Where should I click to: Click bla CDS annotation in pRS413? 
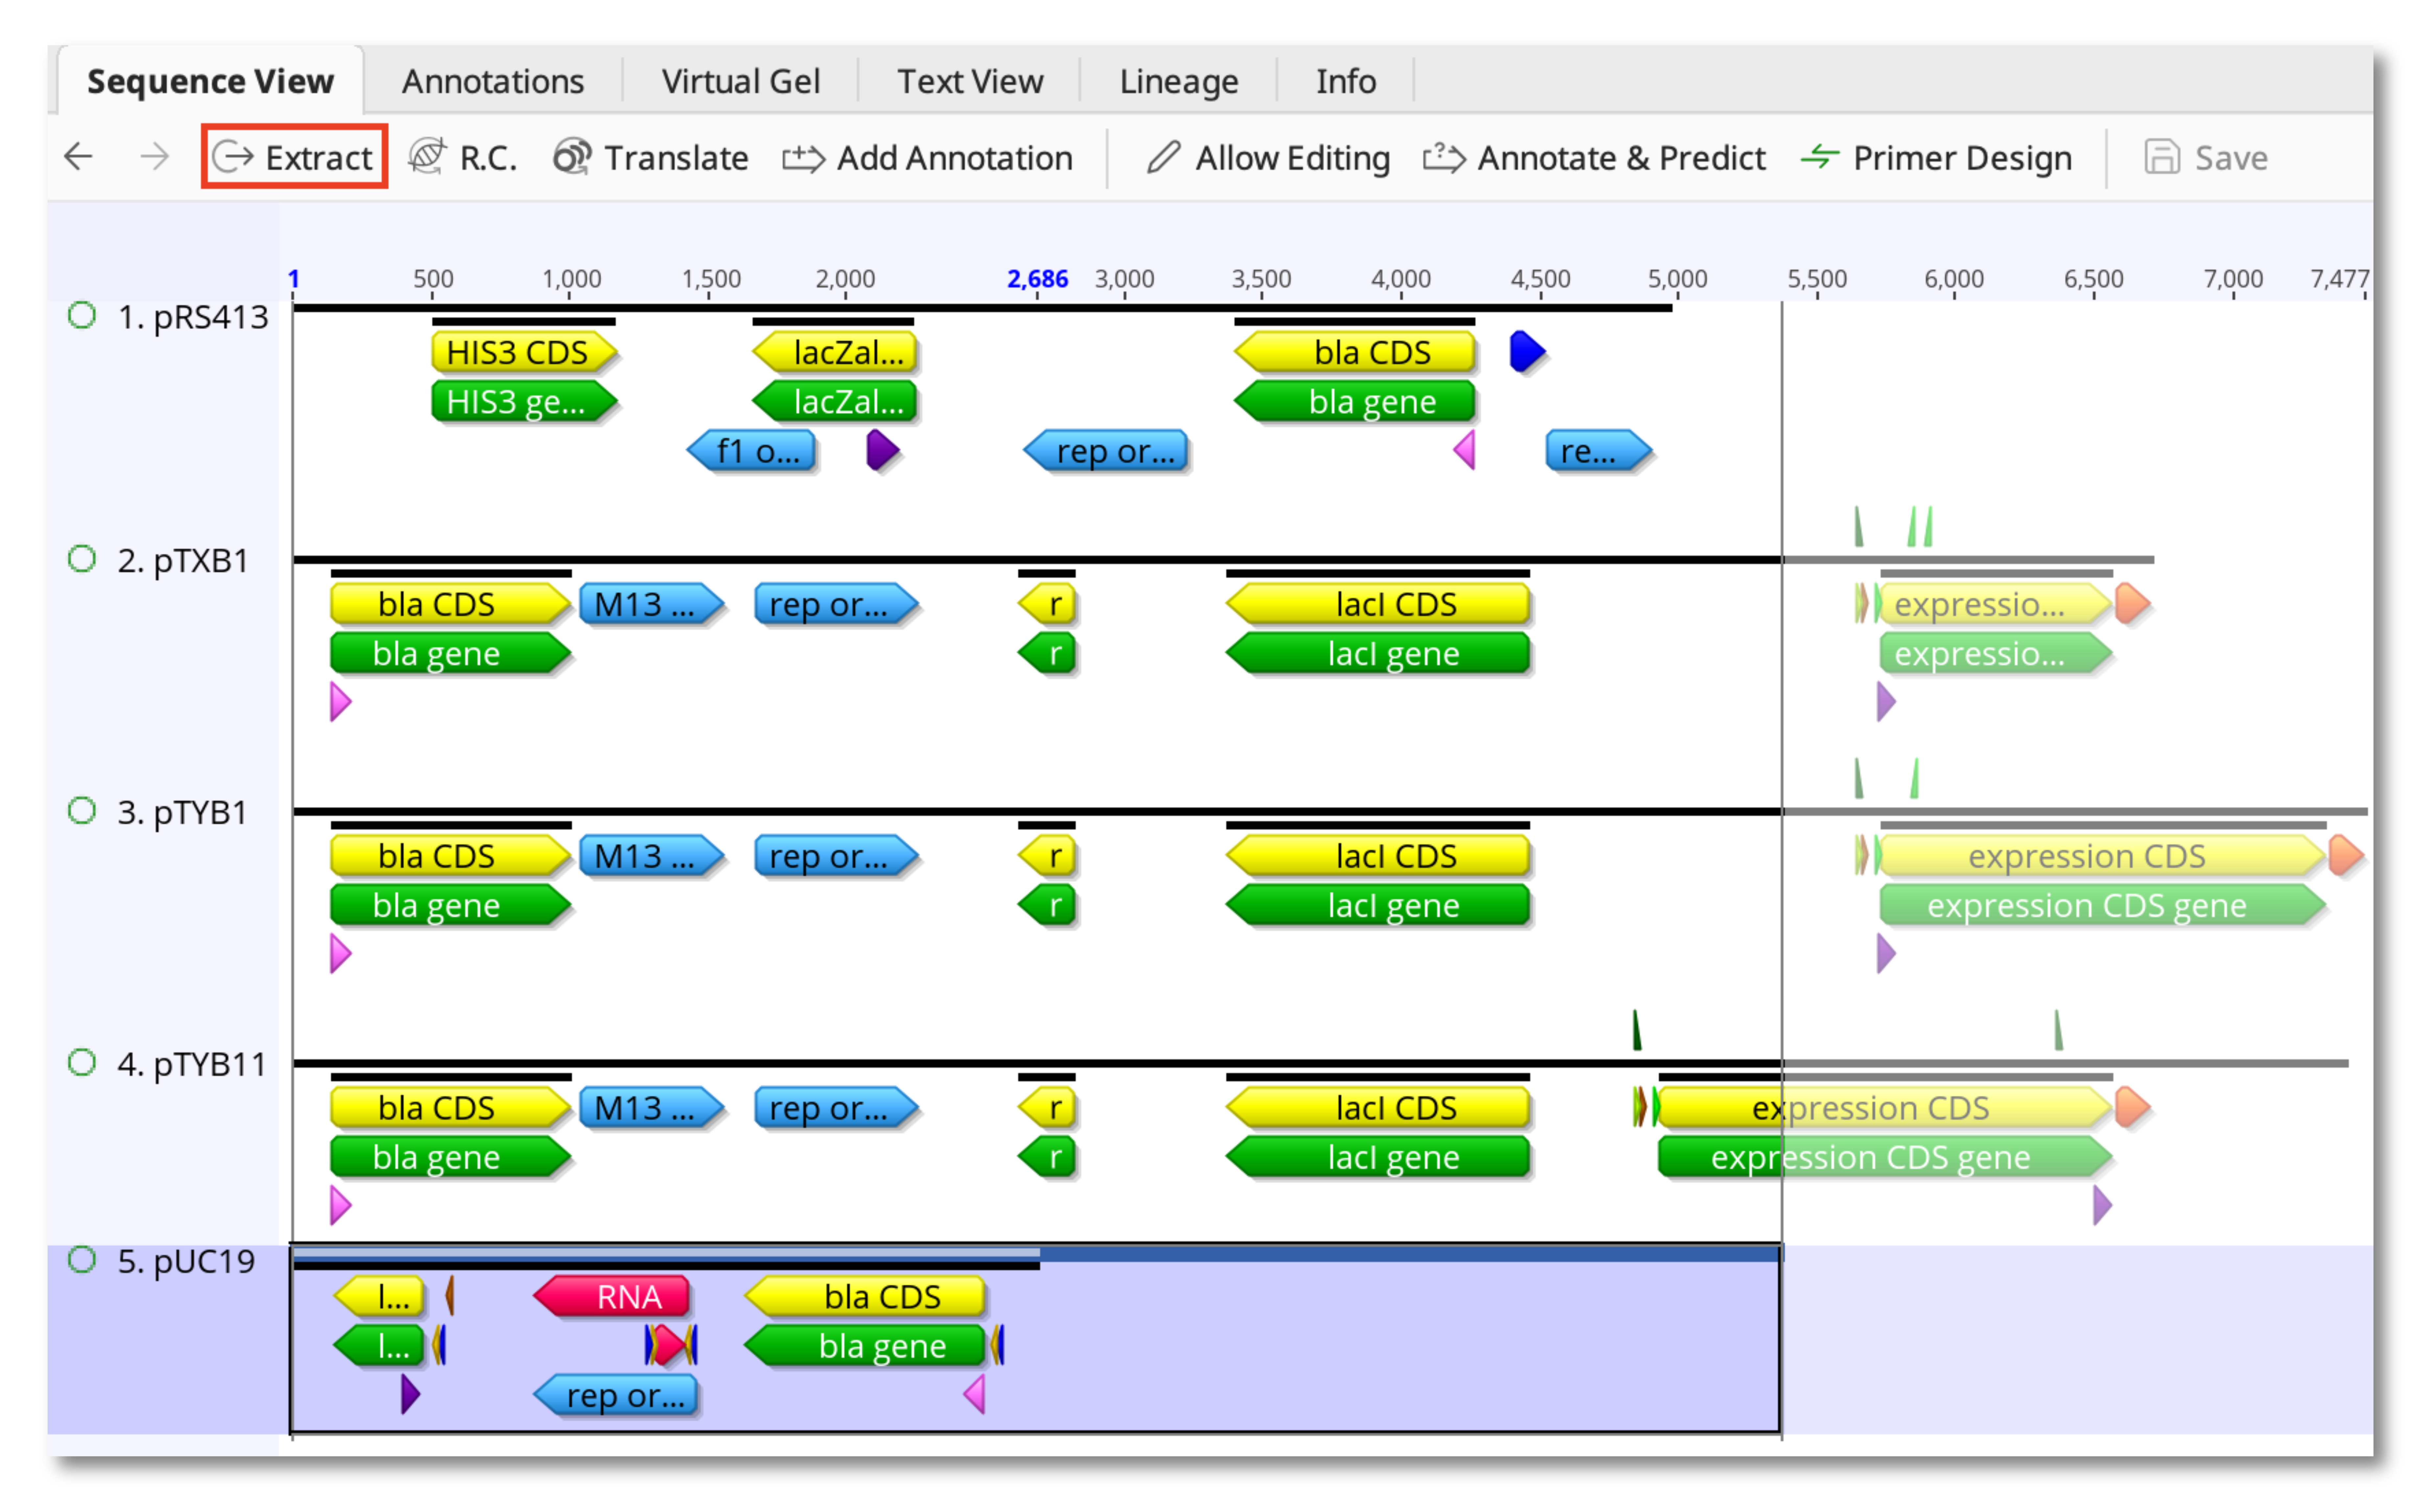(x=1355, y=352)
